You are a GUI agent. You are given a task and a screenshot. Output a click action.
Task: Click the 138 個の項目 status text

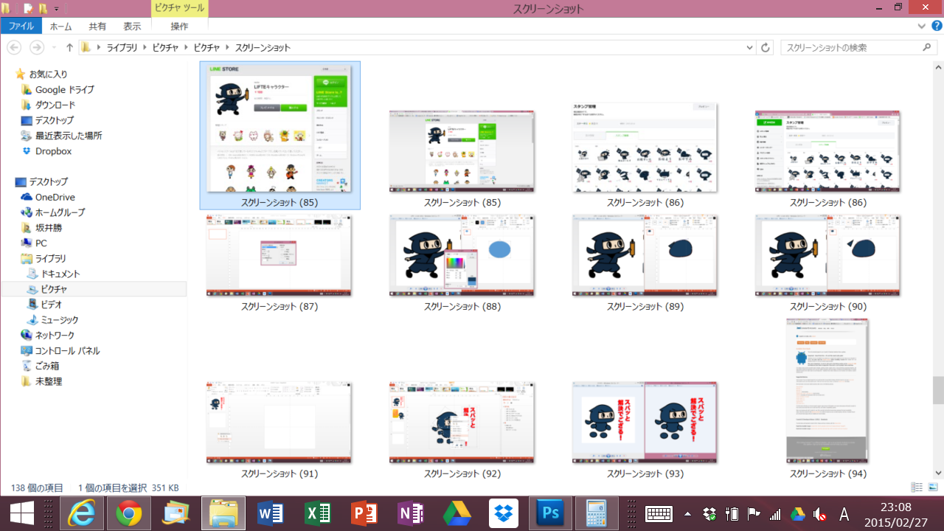click(37, 488)
